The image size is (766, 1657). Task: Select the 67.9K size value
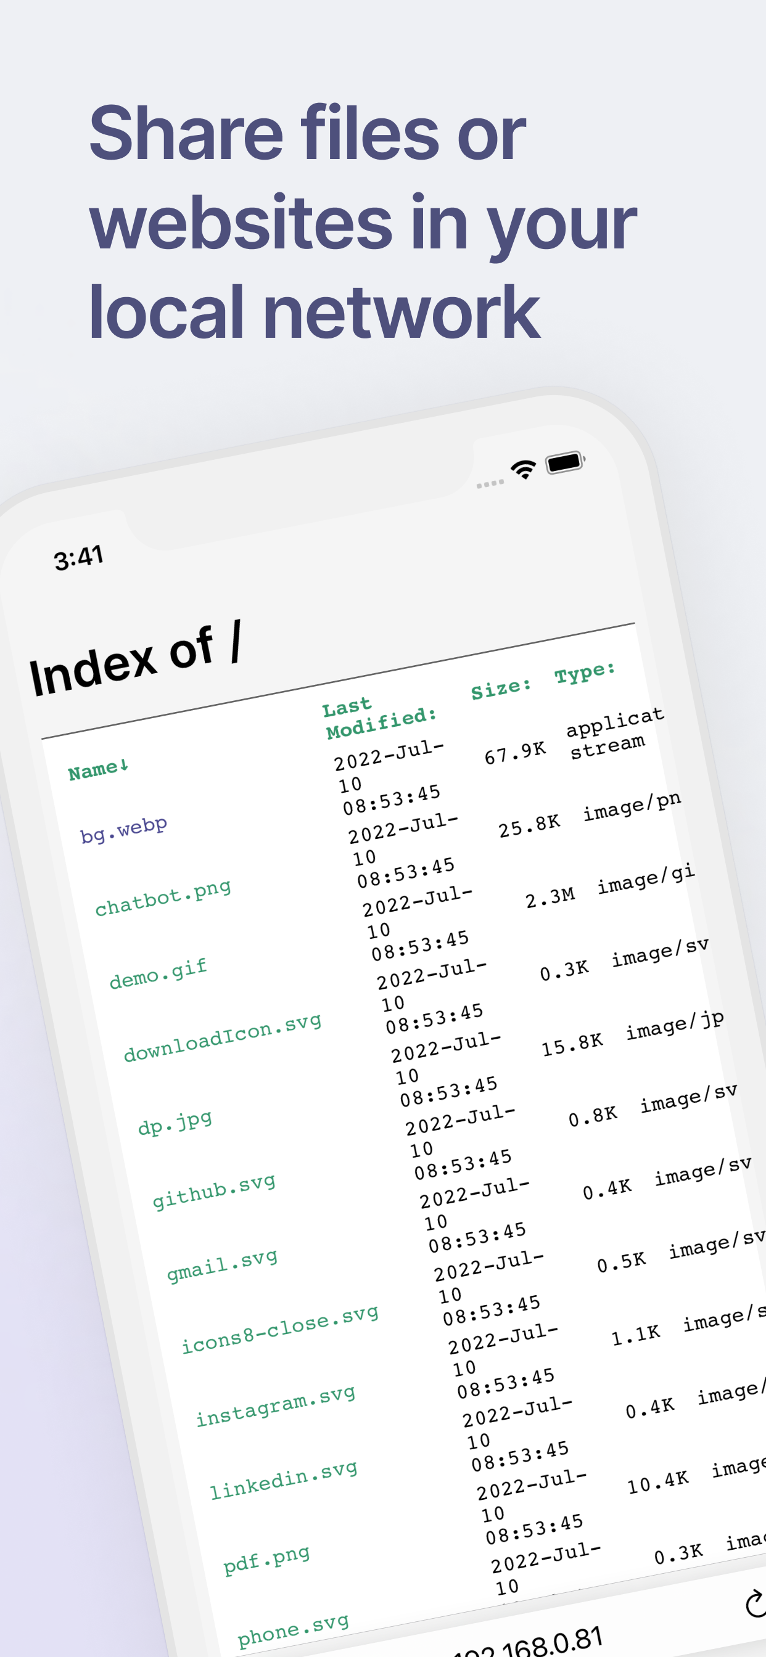coord(515,753)
